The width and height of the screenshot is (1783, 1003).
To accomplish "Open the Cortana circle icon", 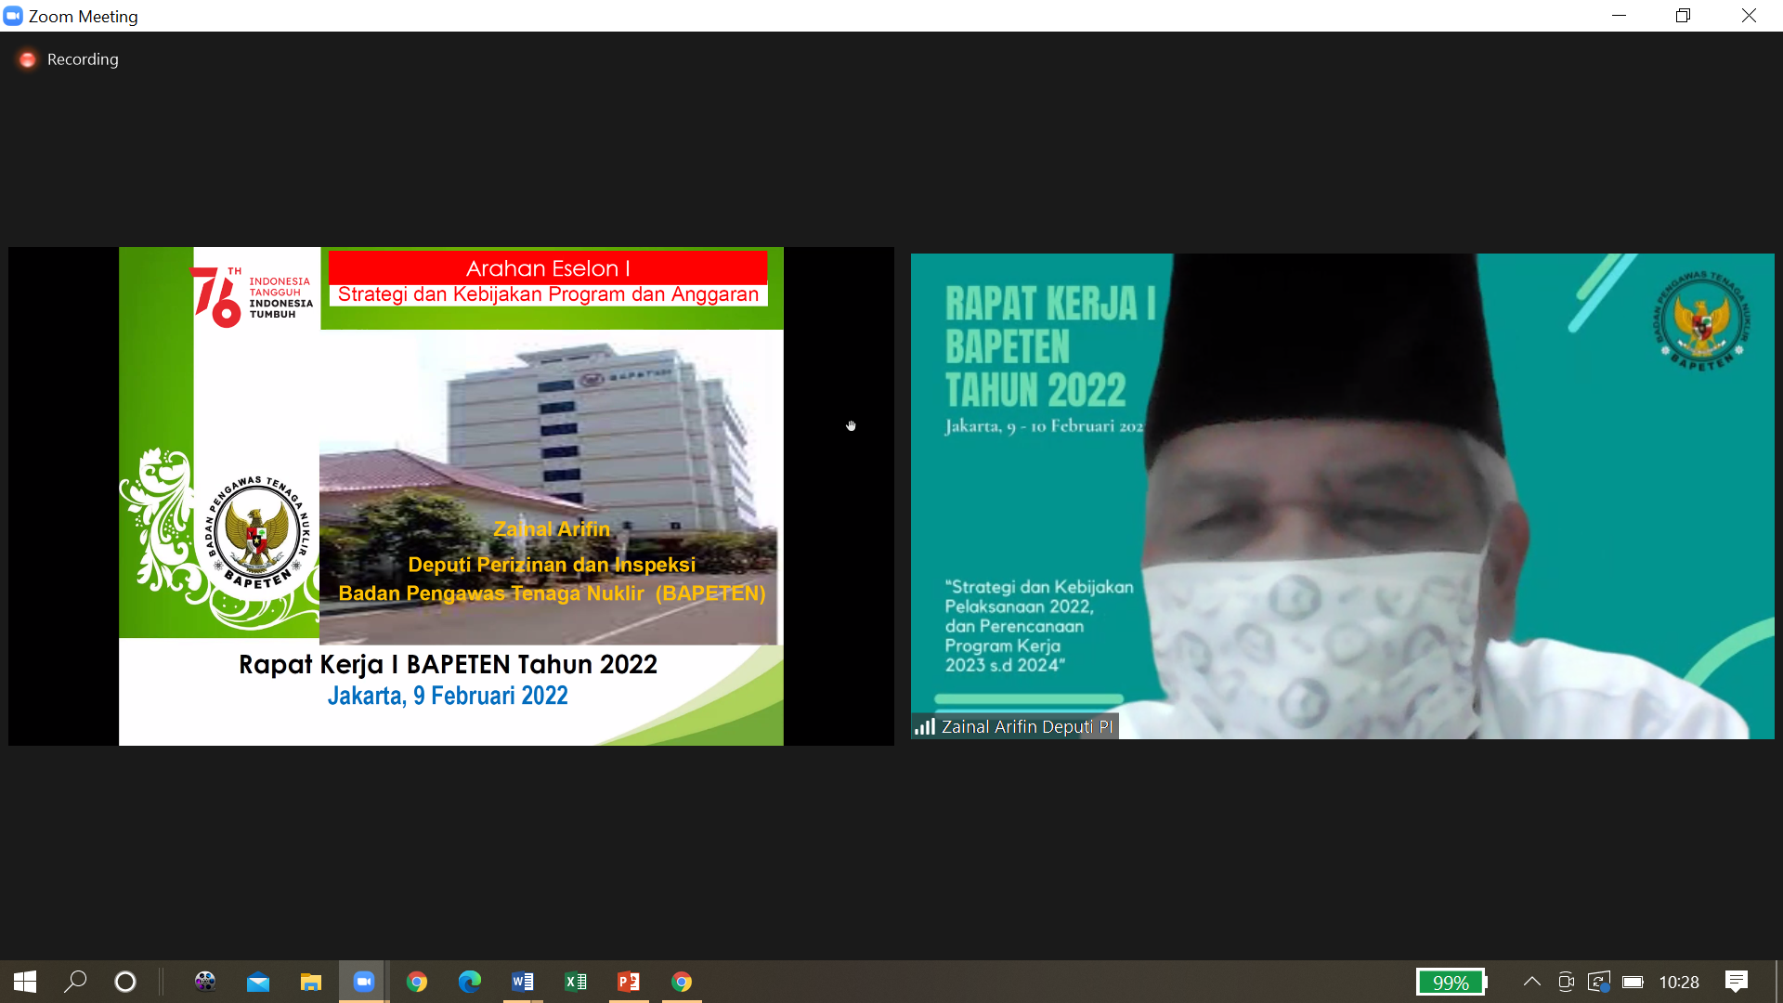I will pos(124,982).
